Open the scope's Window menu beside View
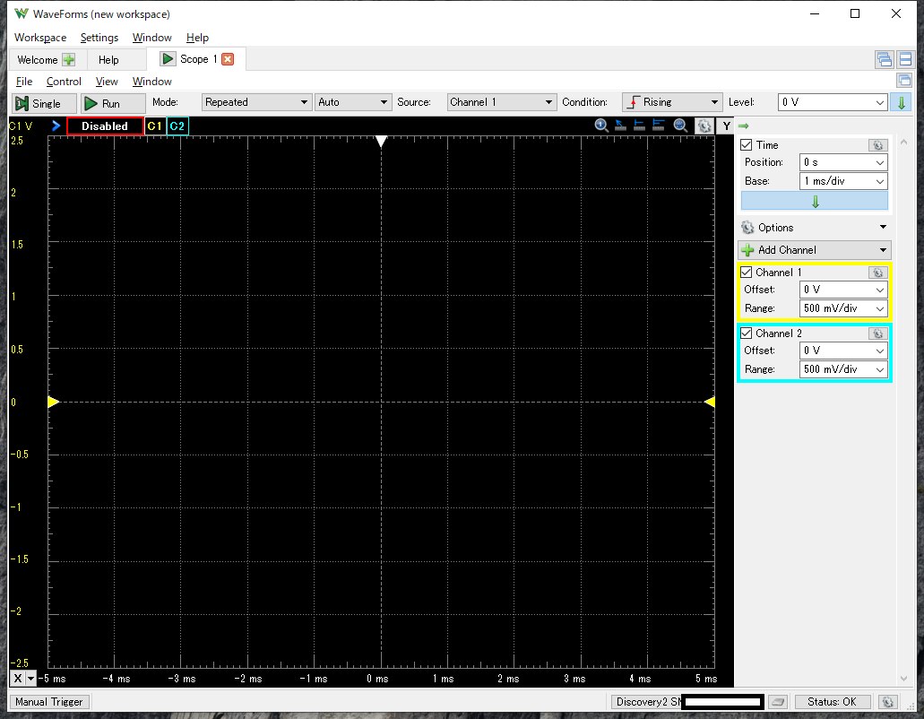 152,82
